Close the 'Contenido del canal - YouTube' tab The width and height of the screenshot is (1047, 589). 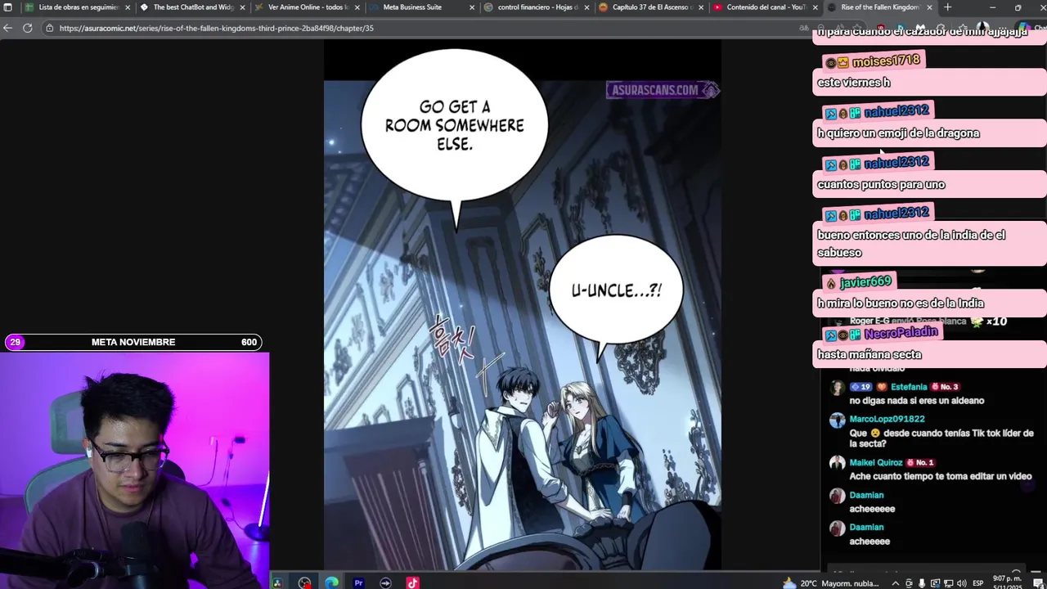coord(816,7)
